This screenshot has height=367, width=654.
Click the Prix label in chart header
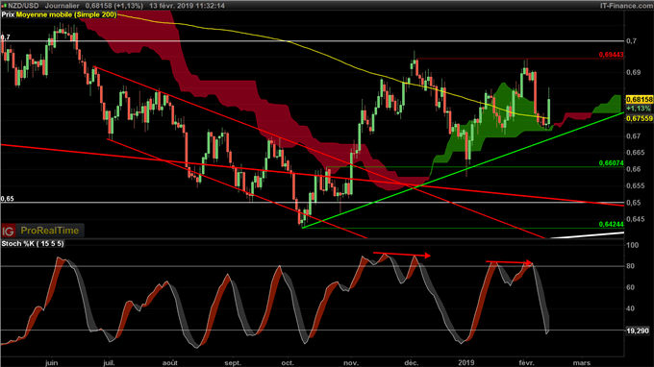pyautogui.click(x=8, y=14)
